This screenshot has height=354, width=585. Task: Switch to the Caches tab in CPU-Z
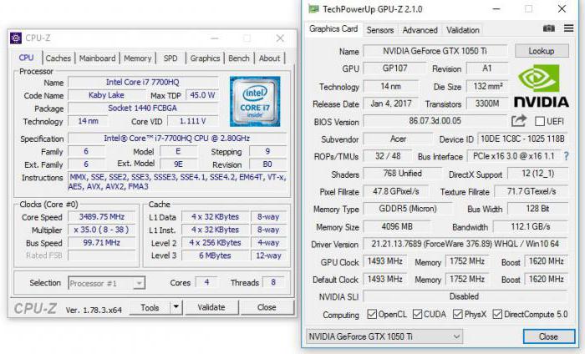58,58
